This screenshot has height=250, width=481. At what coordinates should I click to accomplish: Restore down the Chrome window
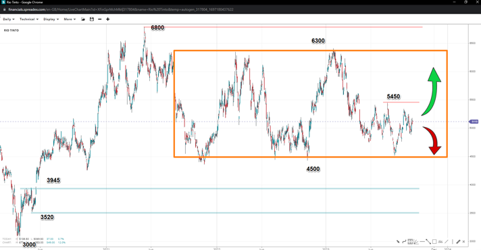pos(465,2)
